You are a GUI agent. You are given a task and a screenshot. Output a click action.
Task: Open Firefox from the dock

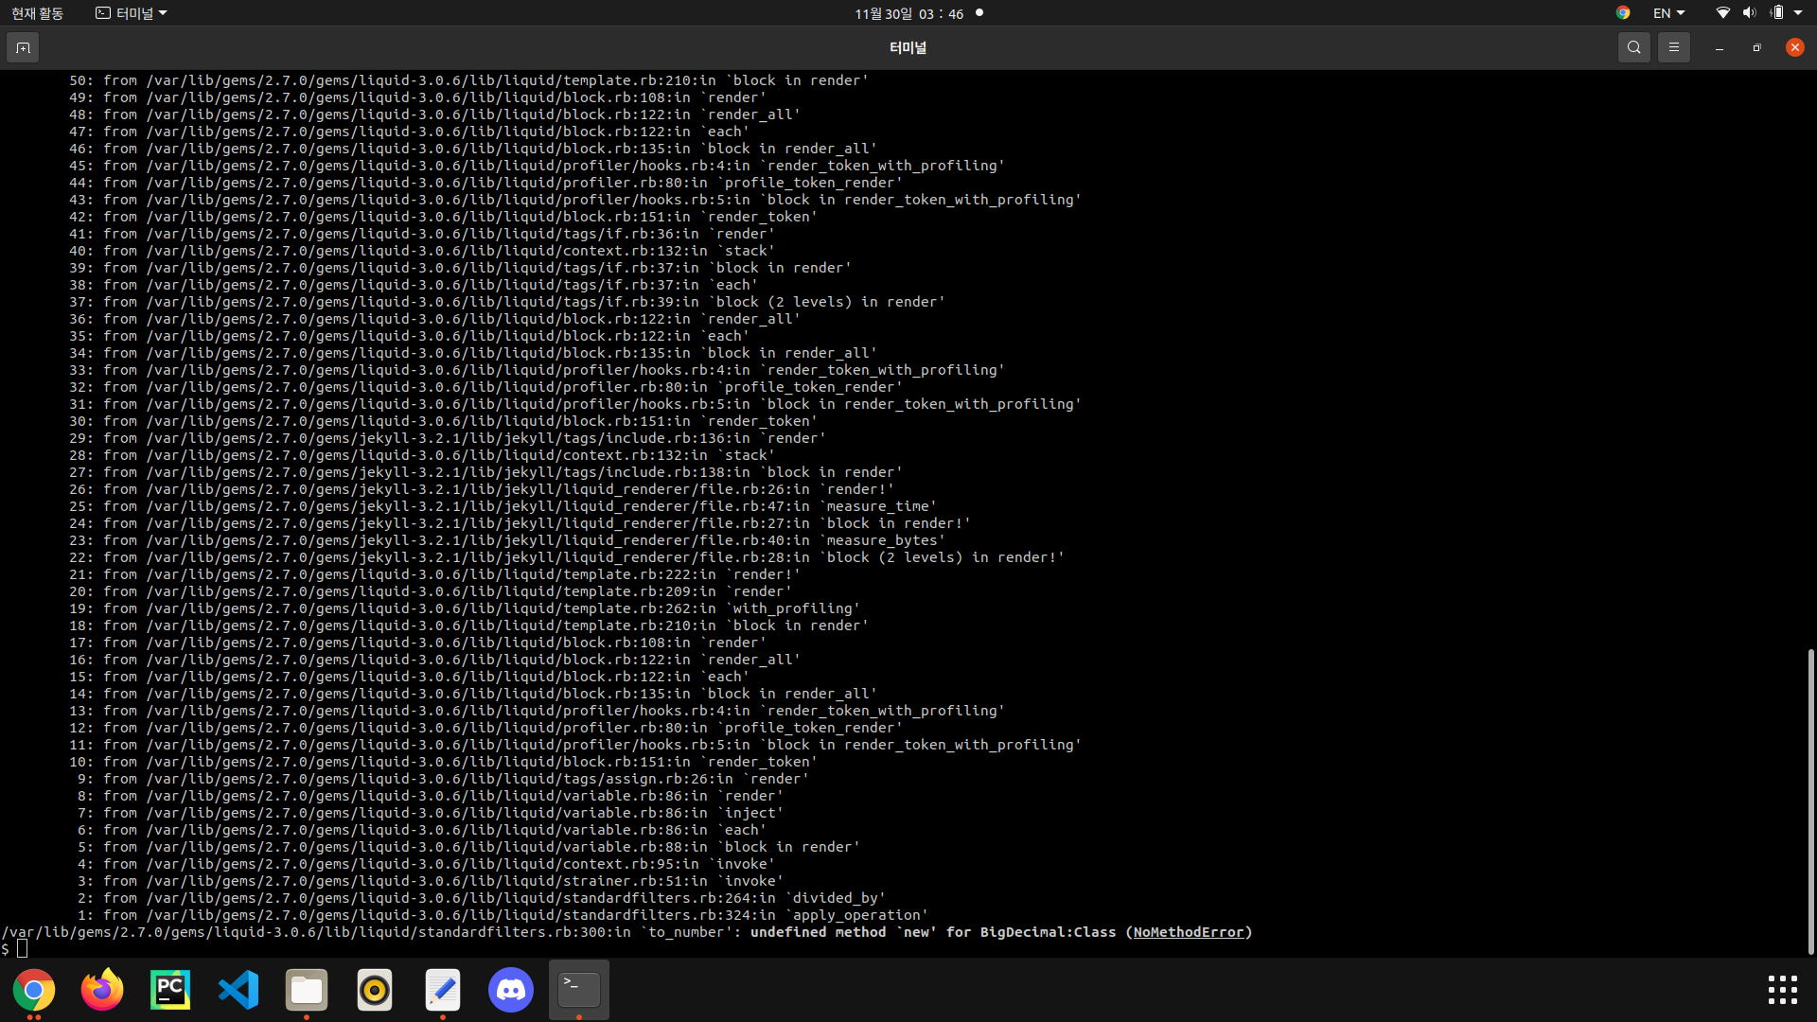click(x=102, y=991)
